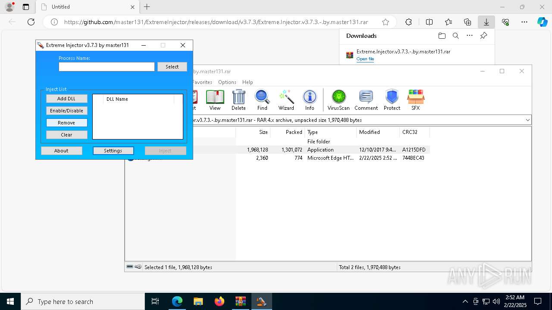Open the Edge Favorites list icon
The image size is (552, 310).
(x=448, y=22)
